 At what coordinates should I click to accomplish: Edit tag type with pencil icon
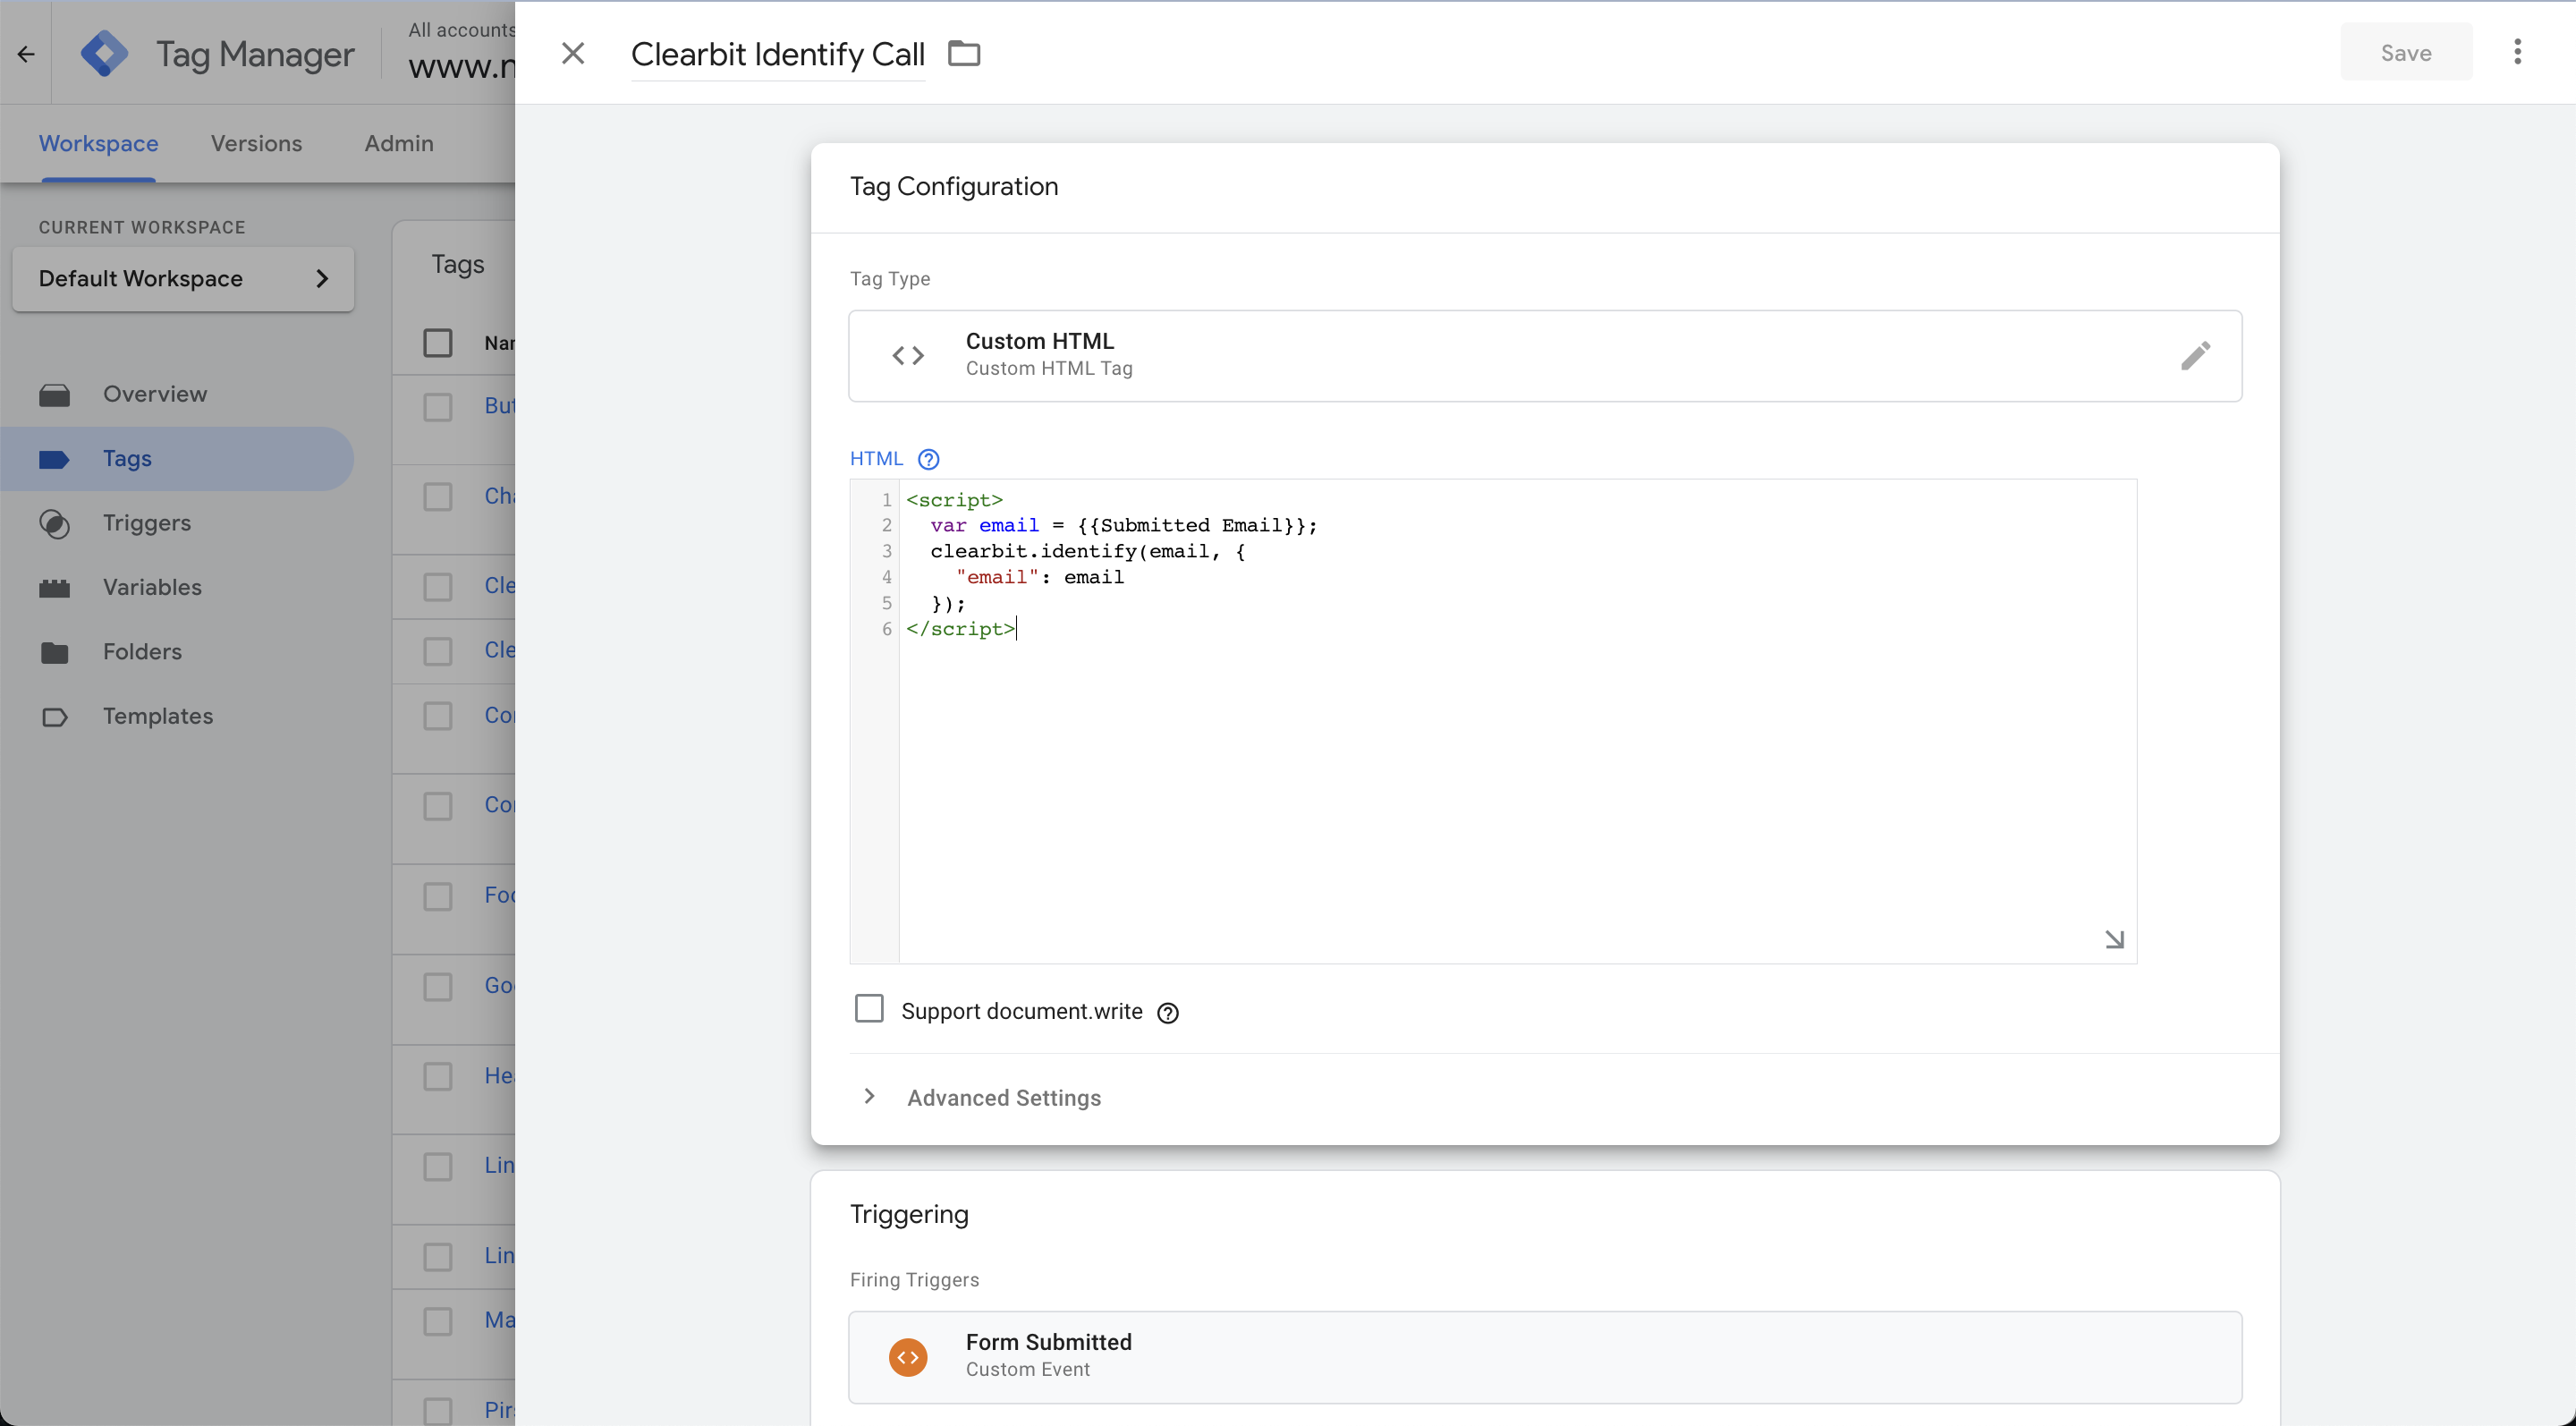[x=2195, y=355]
